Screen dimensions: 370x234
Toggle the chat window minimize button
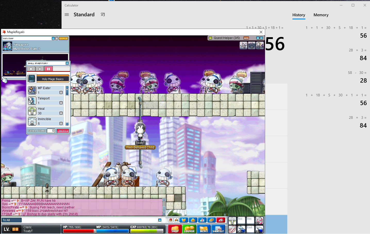click(x=160, y=220)
